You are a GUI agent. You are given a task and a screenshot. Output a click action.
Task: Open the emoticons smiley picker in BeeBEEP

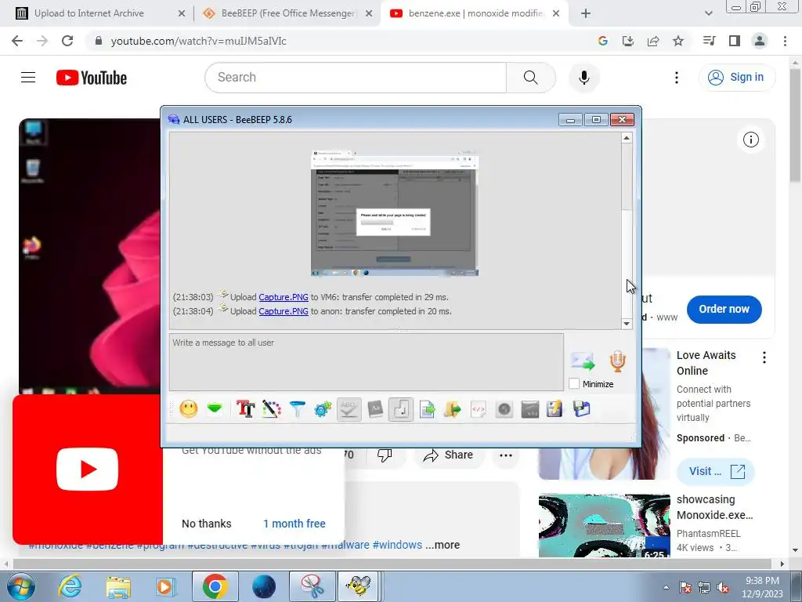(x=188, y=409)
